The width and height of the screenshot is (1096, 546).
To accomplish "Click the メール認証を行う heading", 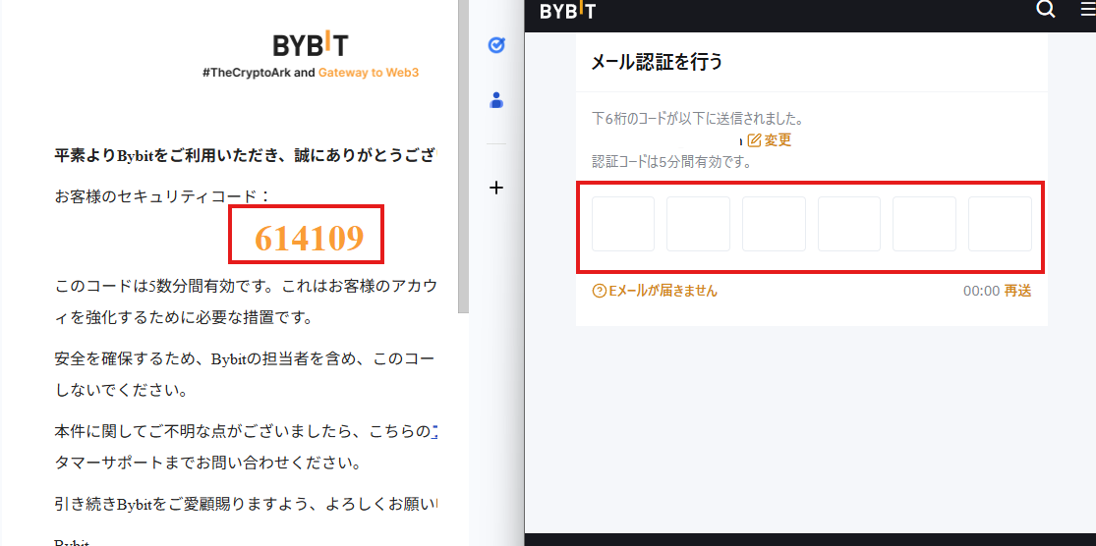I will click(657, 62).
